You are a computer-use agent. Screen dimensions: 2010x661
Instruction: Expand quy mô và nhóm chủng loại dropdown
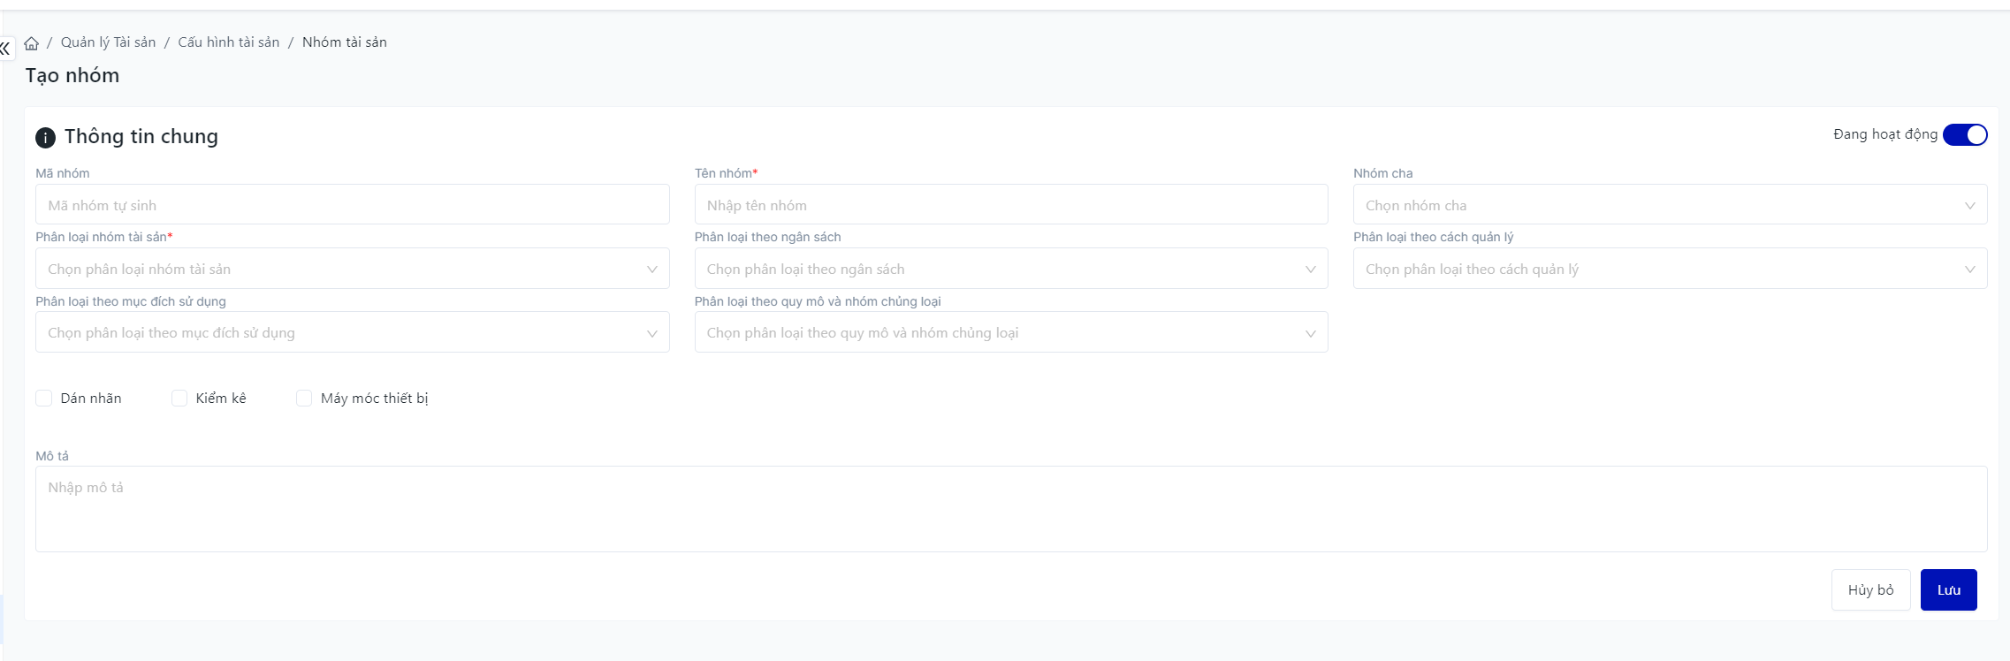(1010, 332)
